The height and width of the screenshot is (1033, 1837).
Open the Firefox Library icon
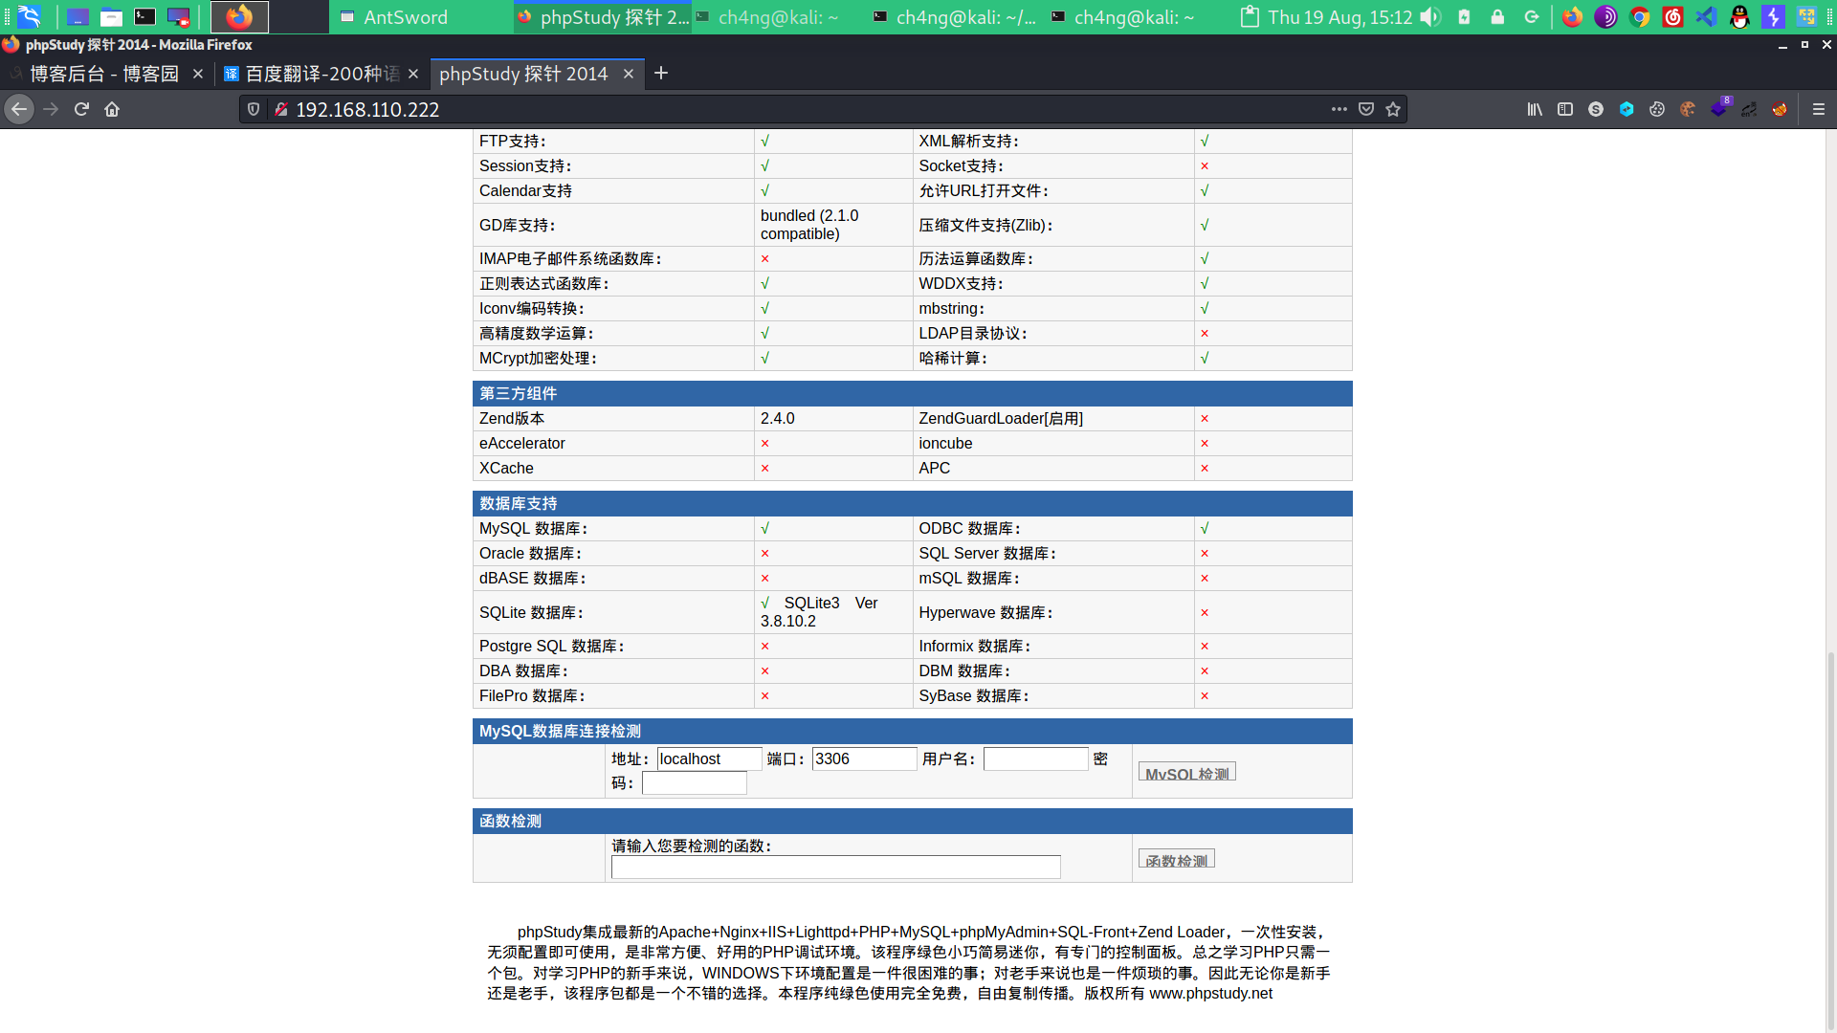pyautogui.click(x=1535, y=109)
